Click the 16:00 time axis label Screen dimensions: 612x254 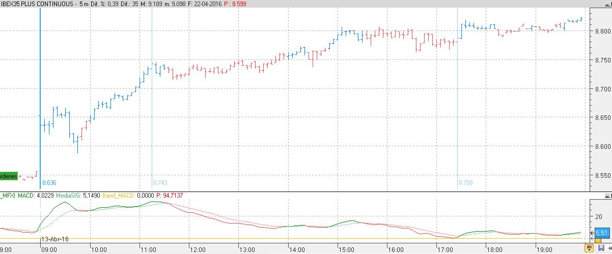coord(395,250)
